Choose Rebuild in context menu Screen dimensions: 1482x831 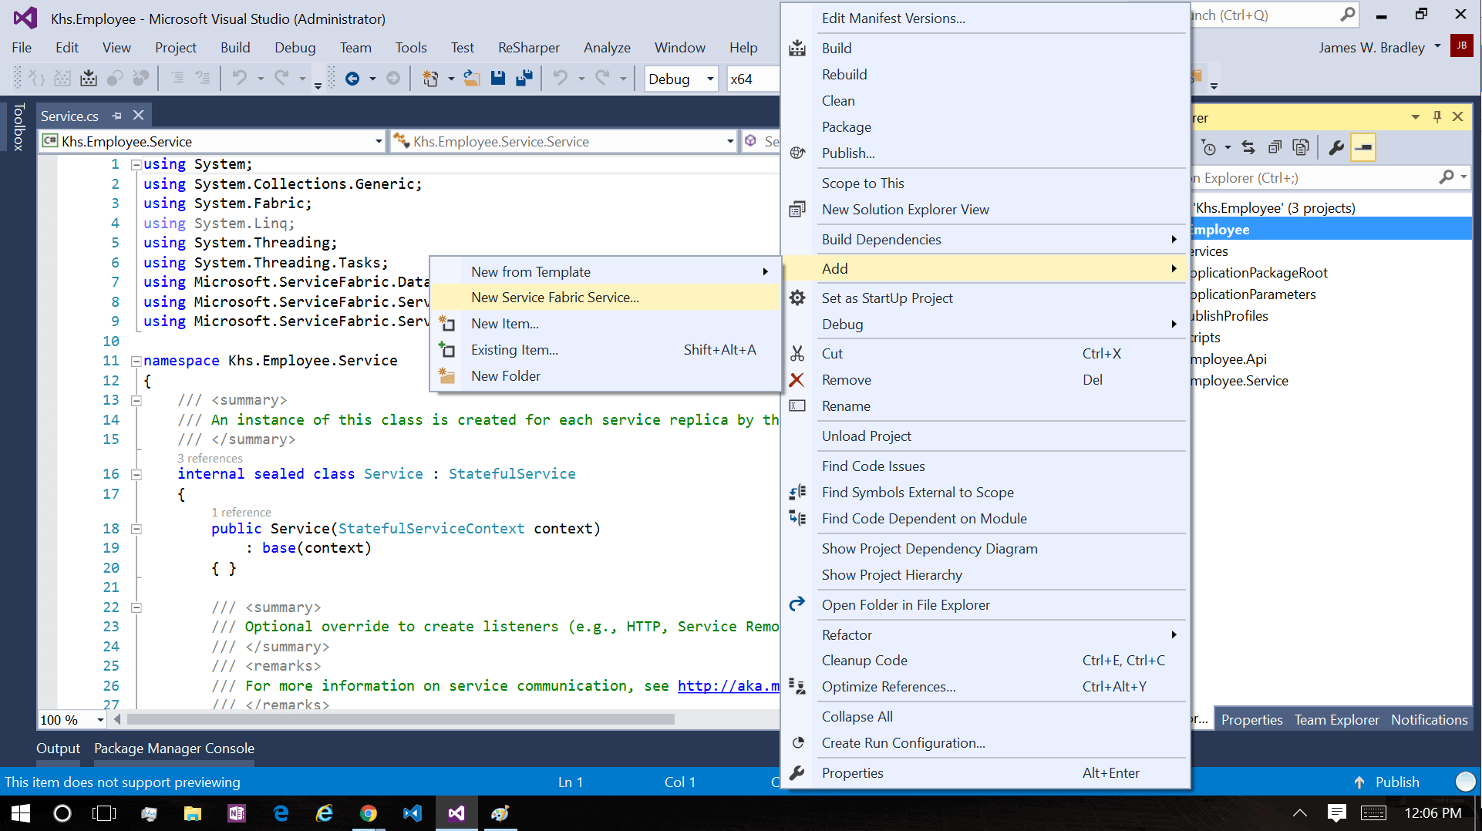[985, 75]
